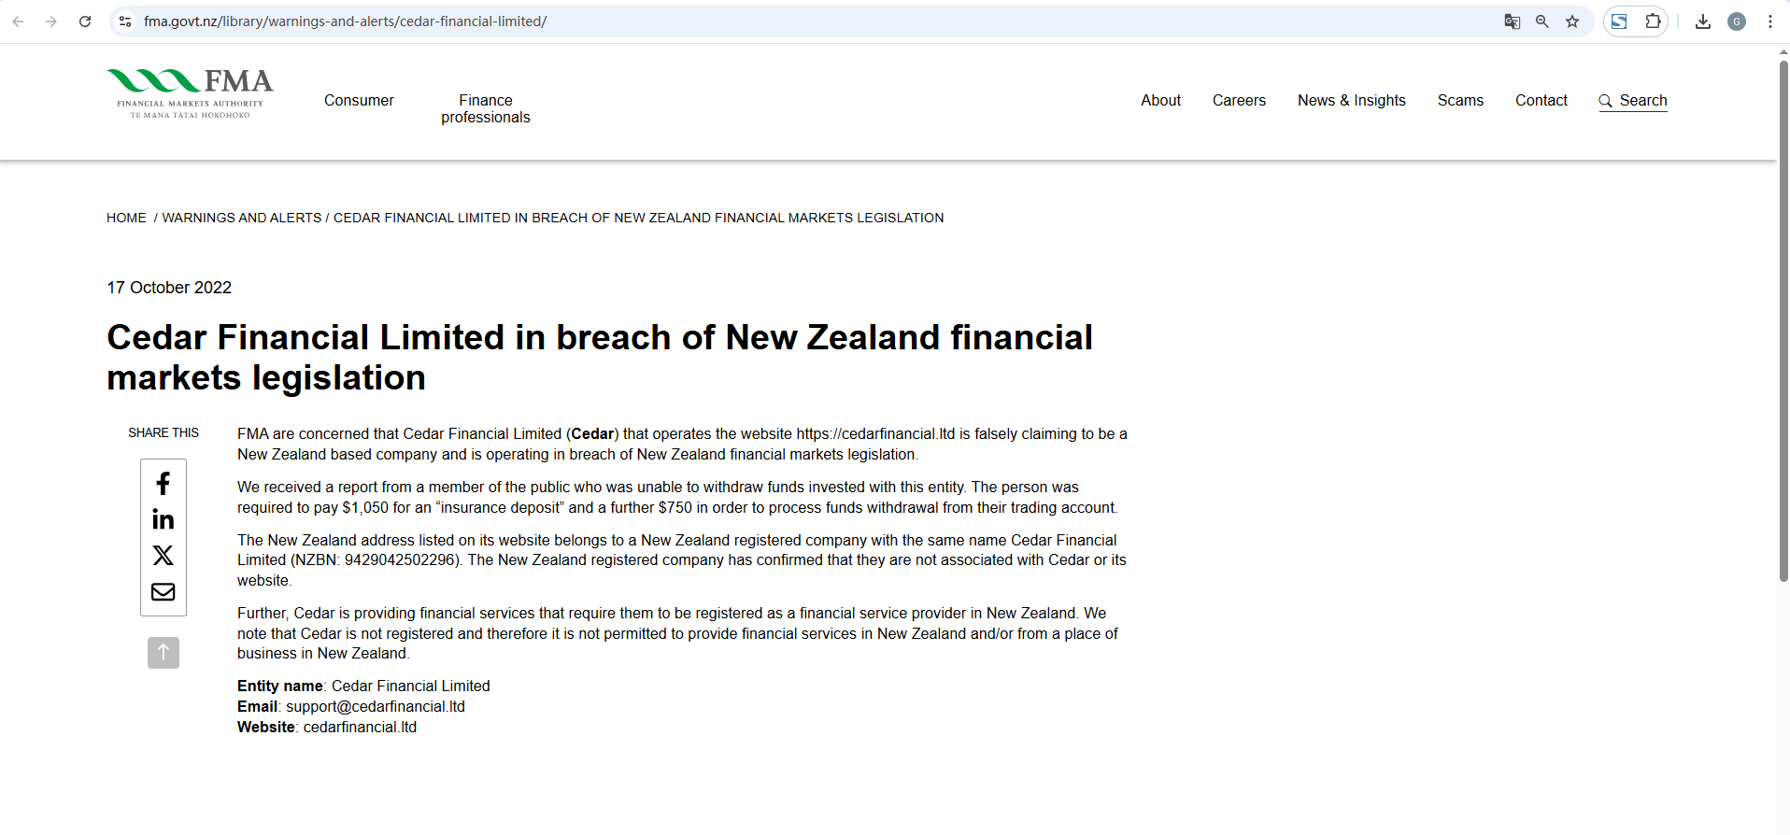Go to HOME via breadcrumb
This screenshot has height=835, width=1790.
[x=126, y=218]
